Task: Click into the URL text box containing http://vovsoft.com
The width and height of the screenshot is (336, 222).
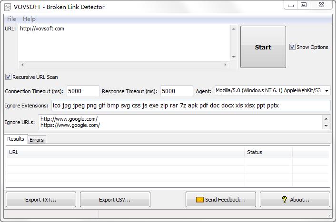Action: [x=124, y=43]
